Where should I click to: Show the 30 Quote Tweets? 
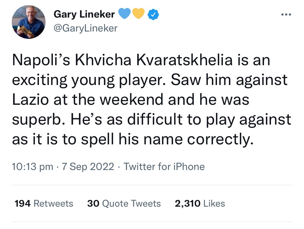[x=124, y=203]
